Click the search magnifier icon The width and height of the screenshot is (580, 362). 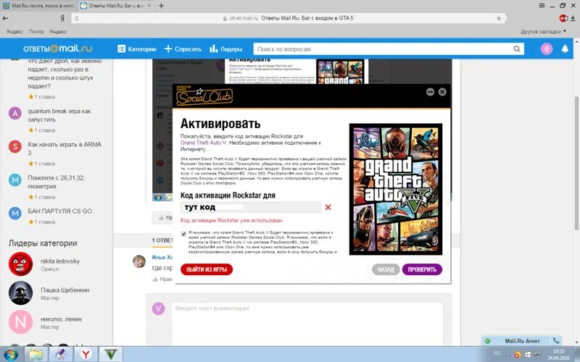coord(517,49)
